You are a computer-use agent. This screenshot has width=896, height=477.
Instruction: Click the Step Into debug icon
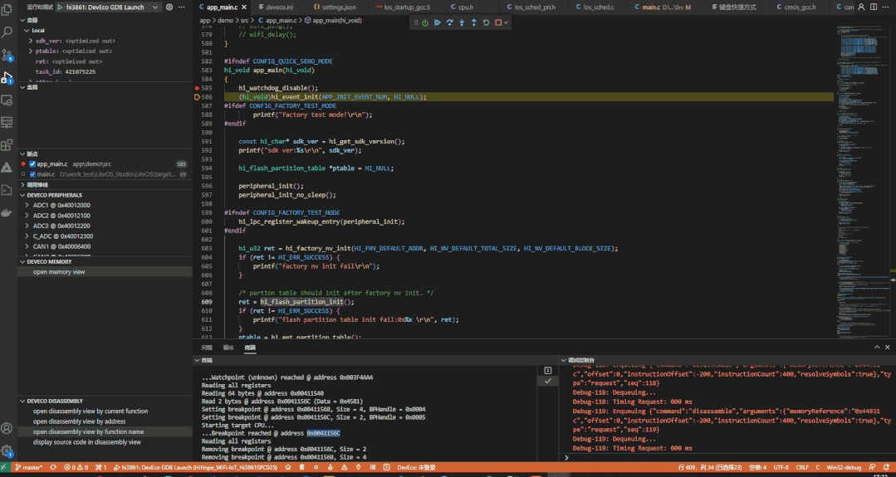click(x=461, y=22)
